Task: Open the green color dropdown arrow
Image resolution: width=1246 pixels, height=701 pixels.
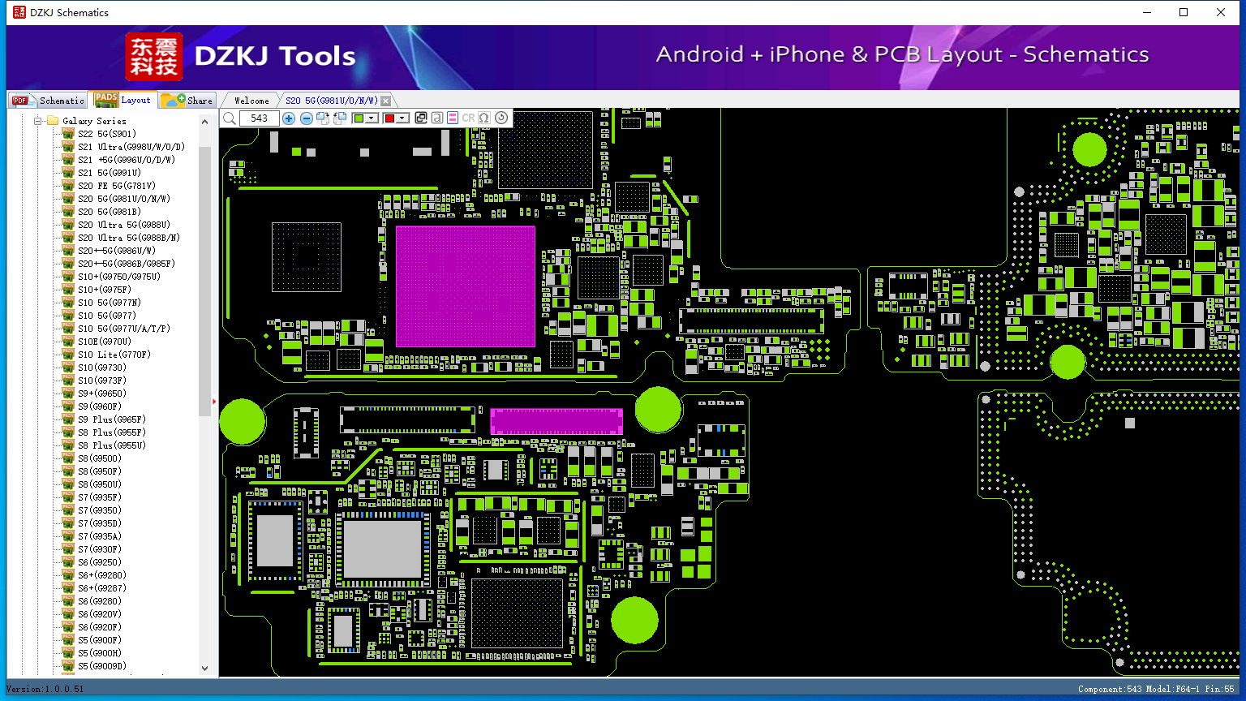Action: click(372, 118)
